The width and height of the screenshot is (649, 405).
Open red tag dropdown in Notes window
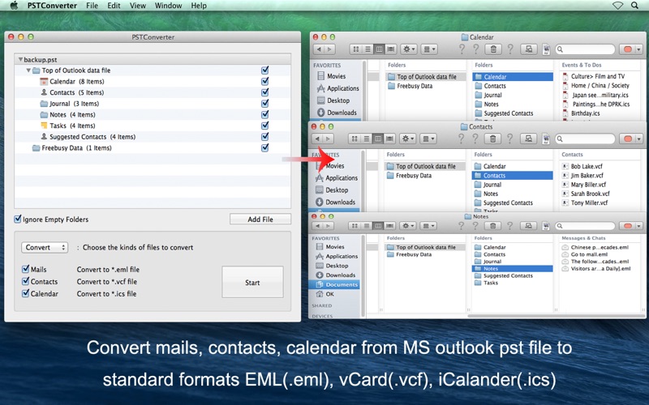tap(631, 226)
